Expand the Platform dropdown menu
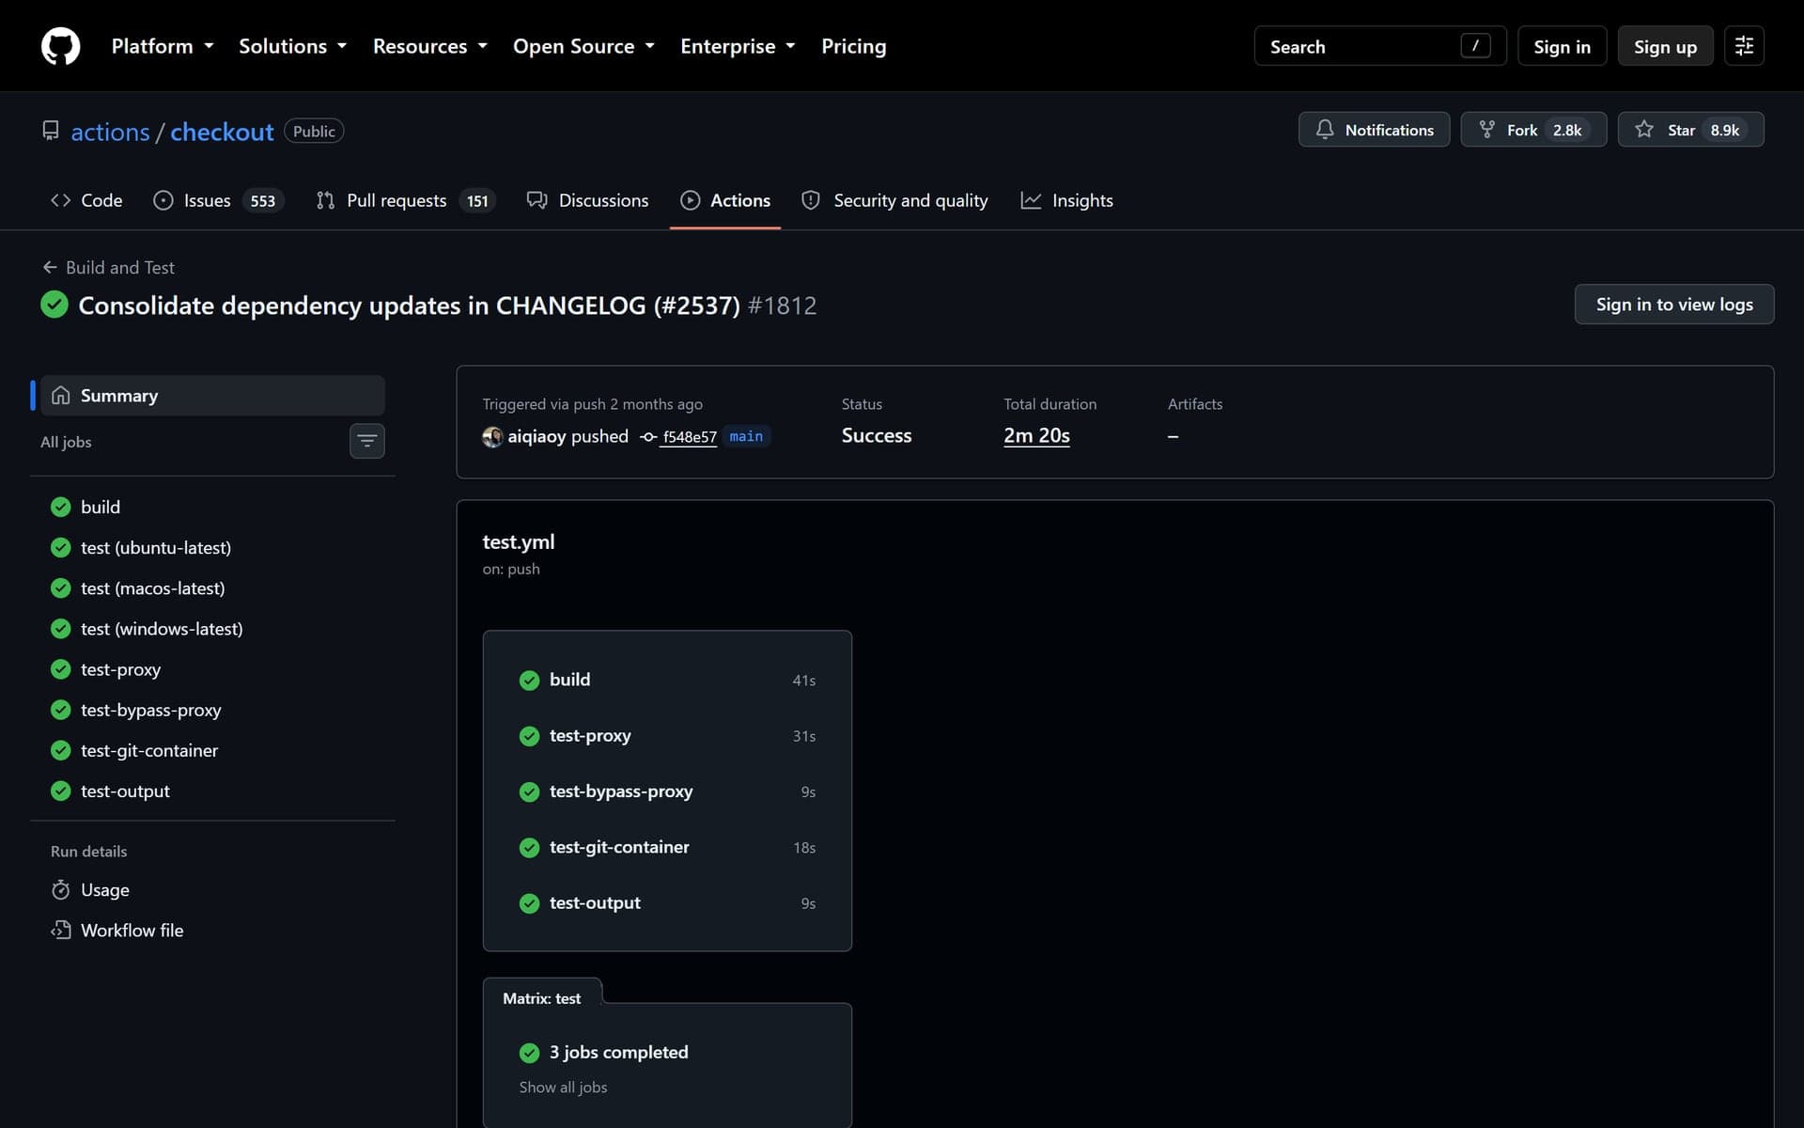The image size is (1804, 1128). tap(163, 46)
